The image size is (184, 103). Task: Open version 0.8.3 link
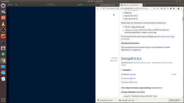[157, 88]
